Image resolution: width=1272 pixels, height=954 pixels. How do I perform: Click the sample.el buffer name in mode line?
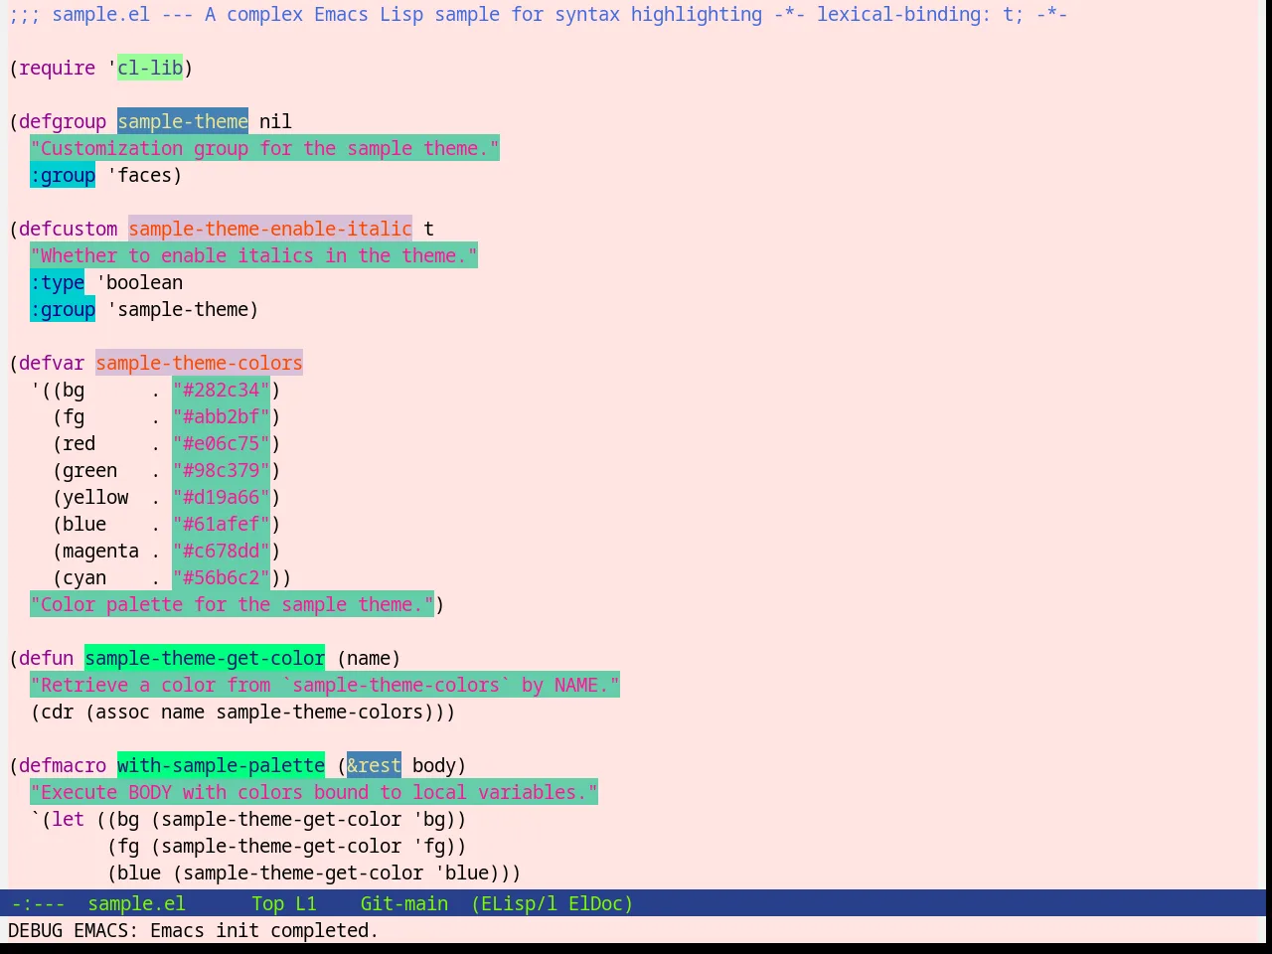click(136, 903)
